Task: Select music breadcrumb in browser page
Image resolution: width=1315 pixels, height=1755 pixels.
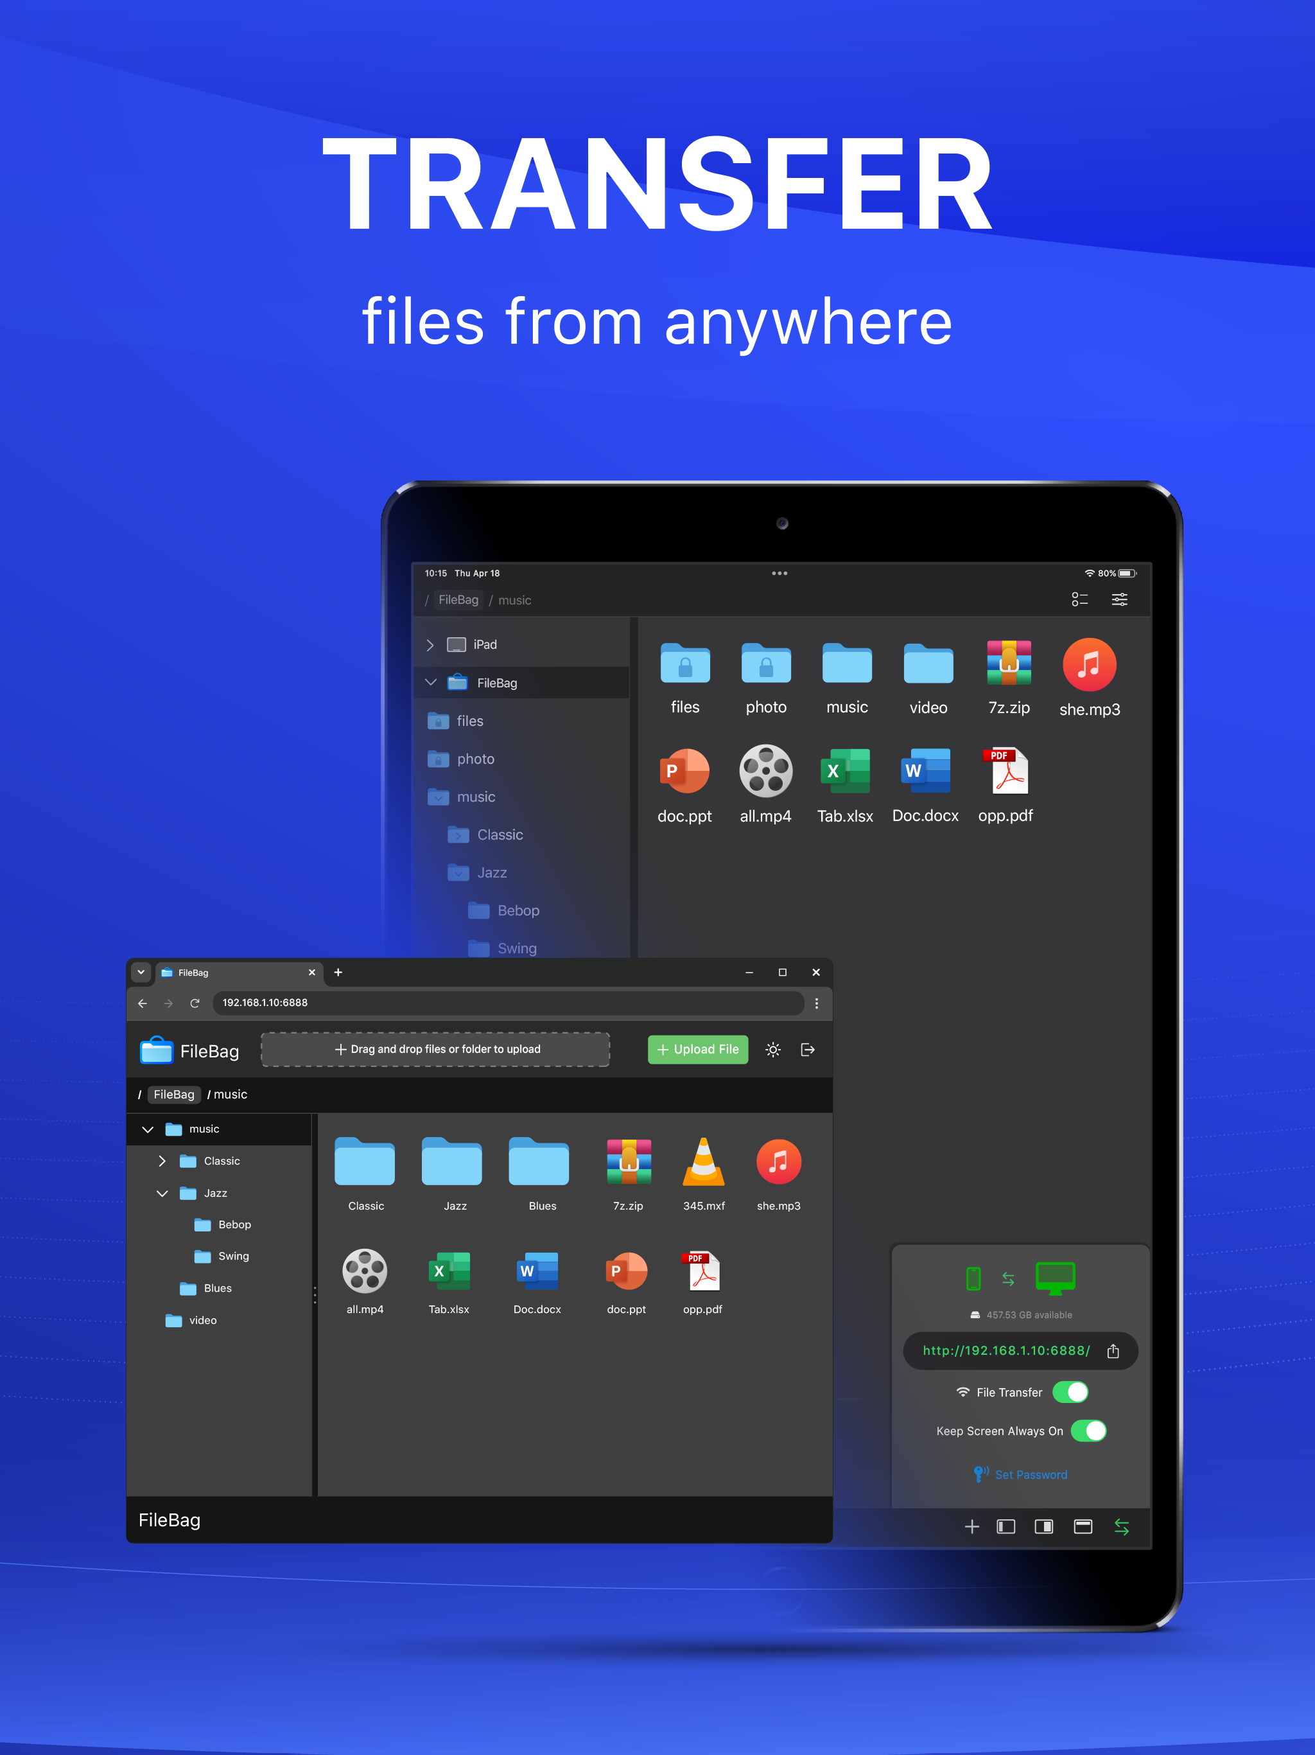Action: point(230,1095)
